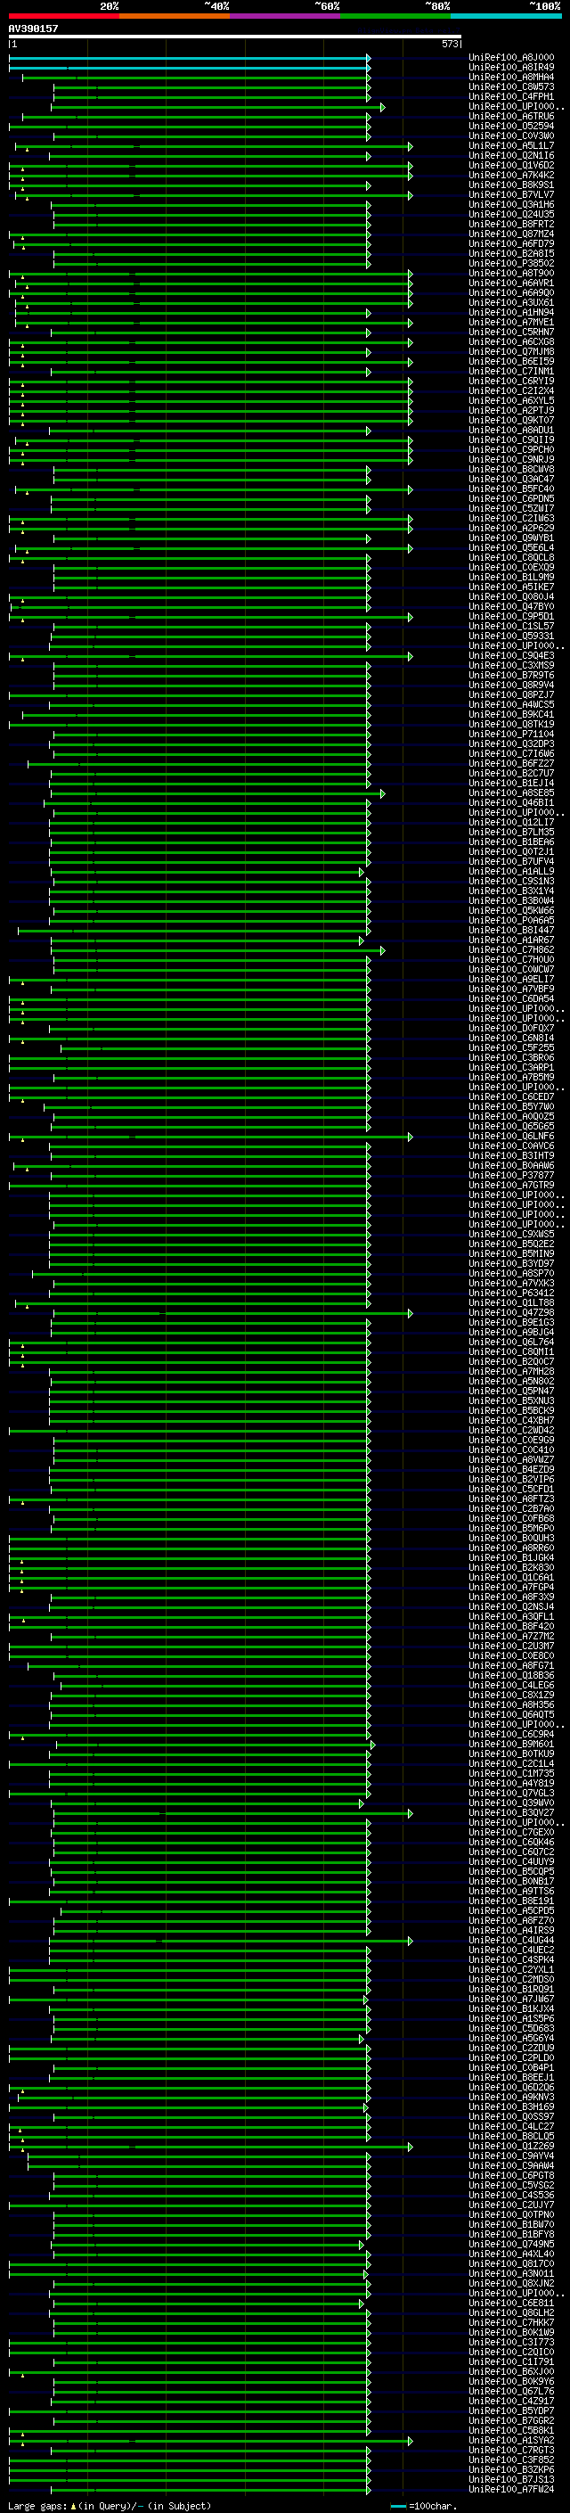Image resolution: width=570 pixels, height=2513 pixels.
Task: Click the UniRef100_Q0TPN0 label
Action: [511, 2213]
